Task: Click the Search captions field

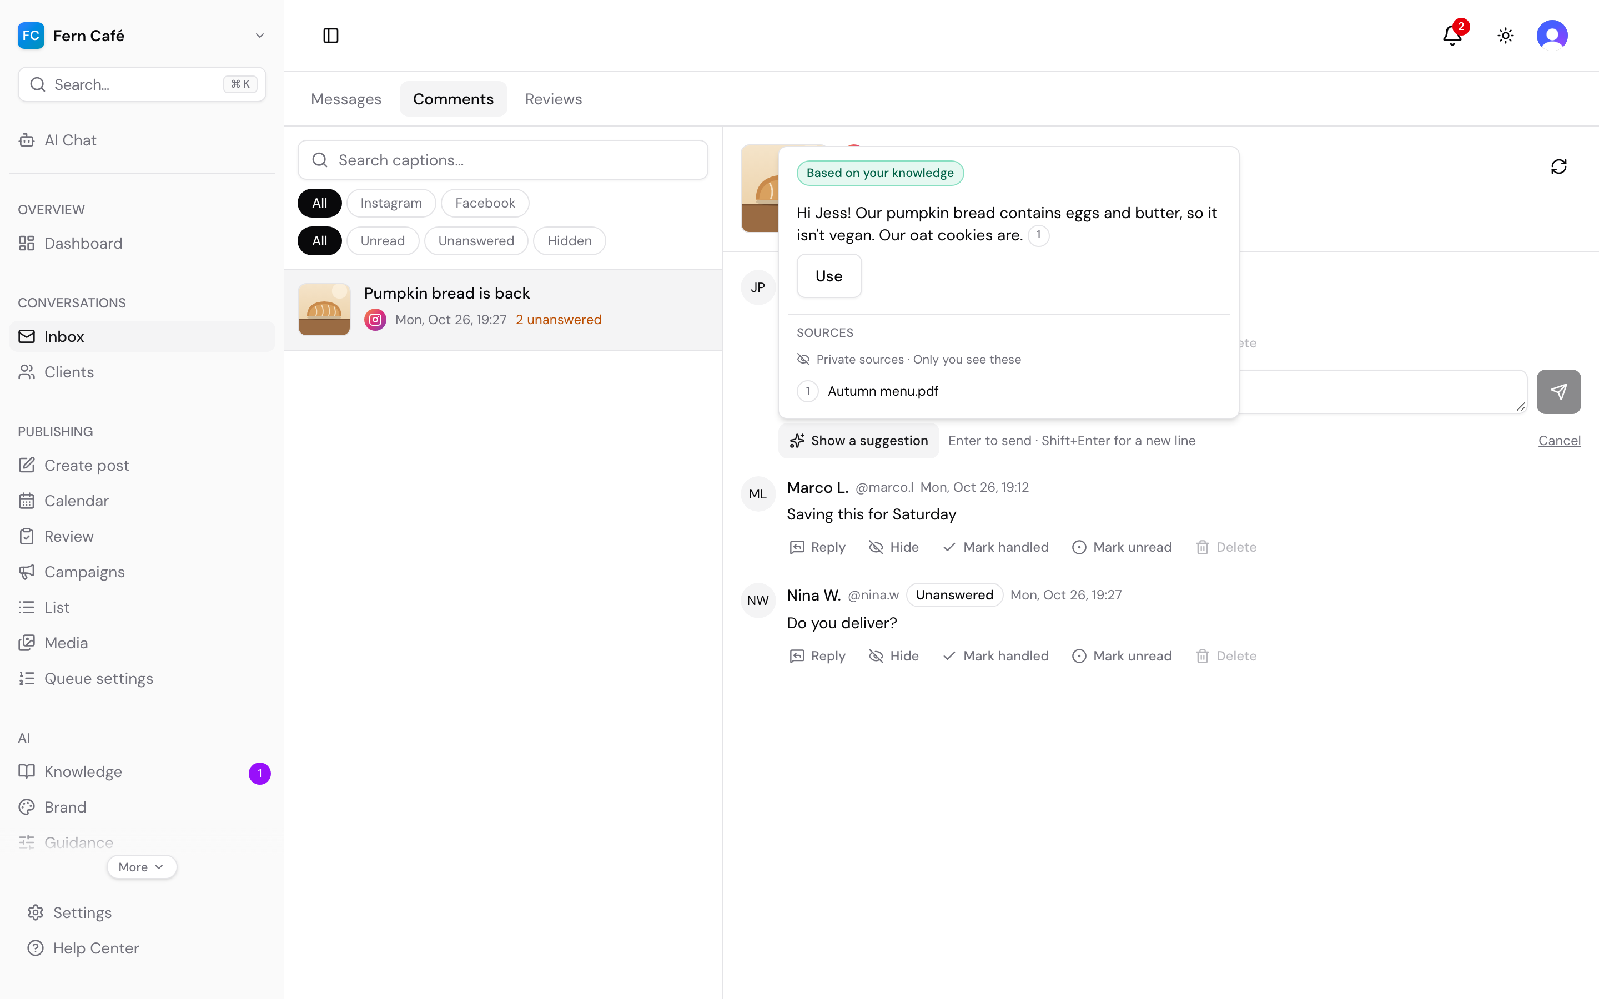Action: click(502, 160)
